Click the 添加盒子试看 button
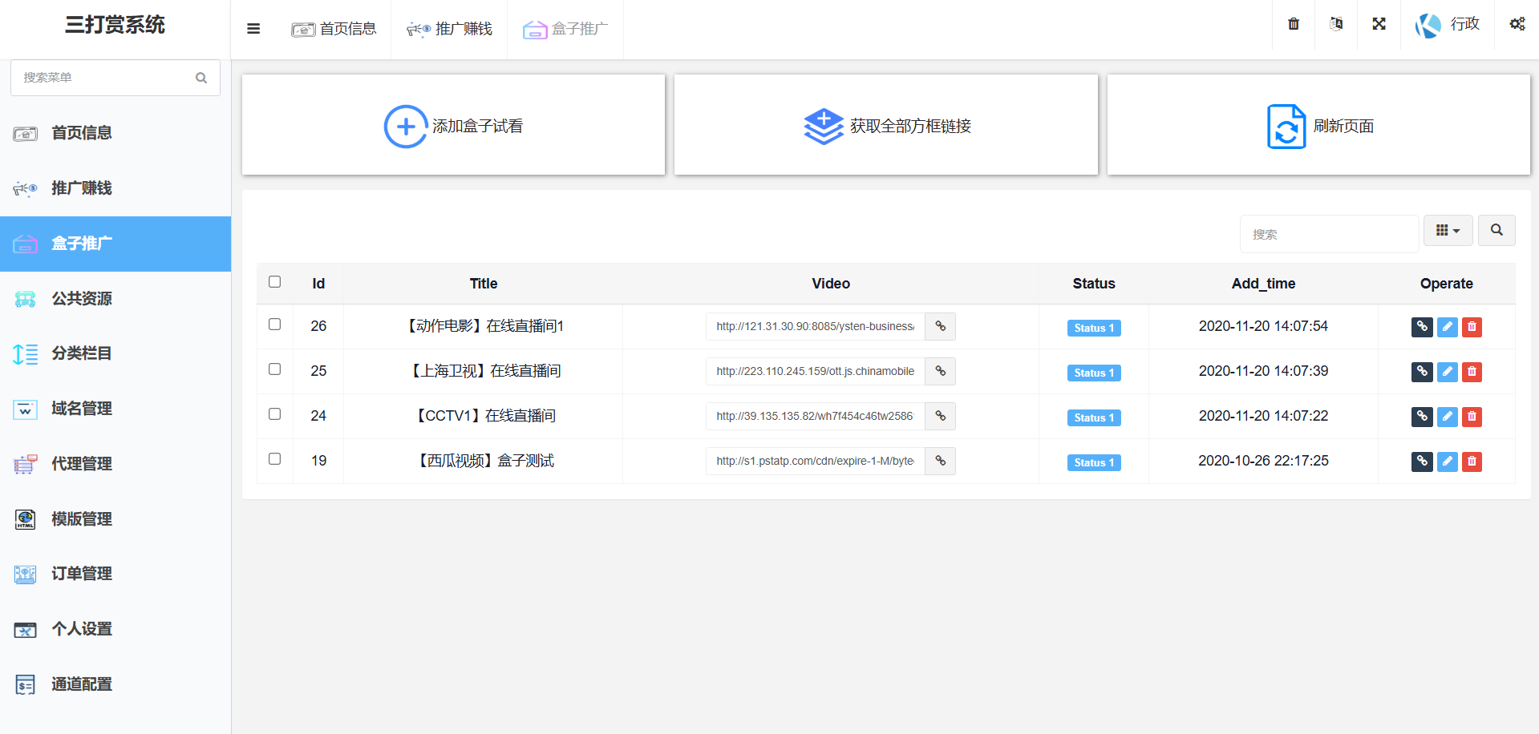Screen dimensions: 1539x734 (x=453, y=126)
